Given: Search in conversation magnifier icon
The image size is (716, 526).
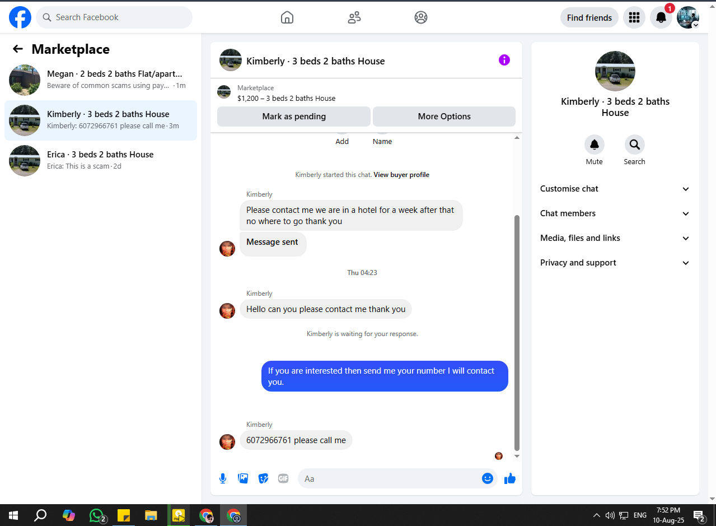Looking at the screenshot, I should click(x=635, y=145).
